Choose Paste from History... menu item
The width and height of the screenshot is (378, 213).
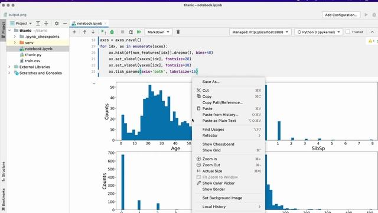pos(229,114)
